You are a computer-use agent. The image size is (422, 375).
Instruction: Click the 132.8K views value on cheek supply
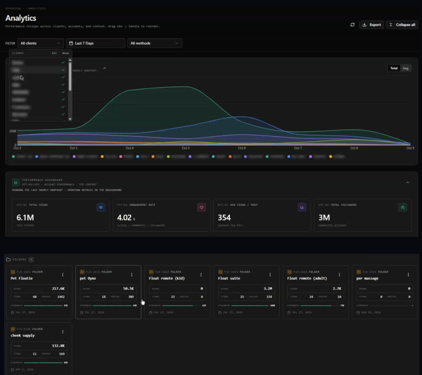(x=58, y=346)
